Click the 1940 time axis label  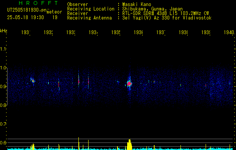(x=229, y=33)
